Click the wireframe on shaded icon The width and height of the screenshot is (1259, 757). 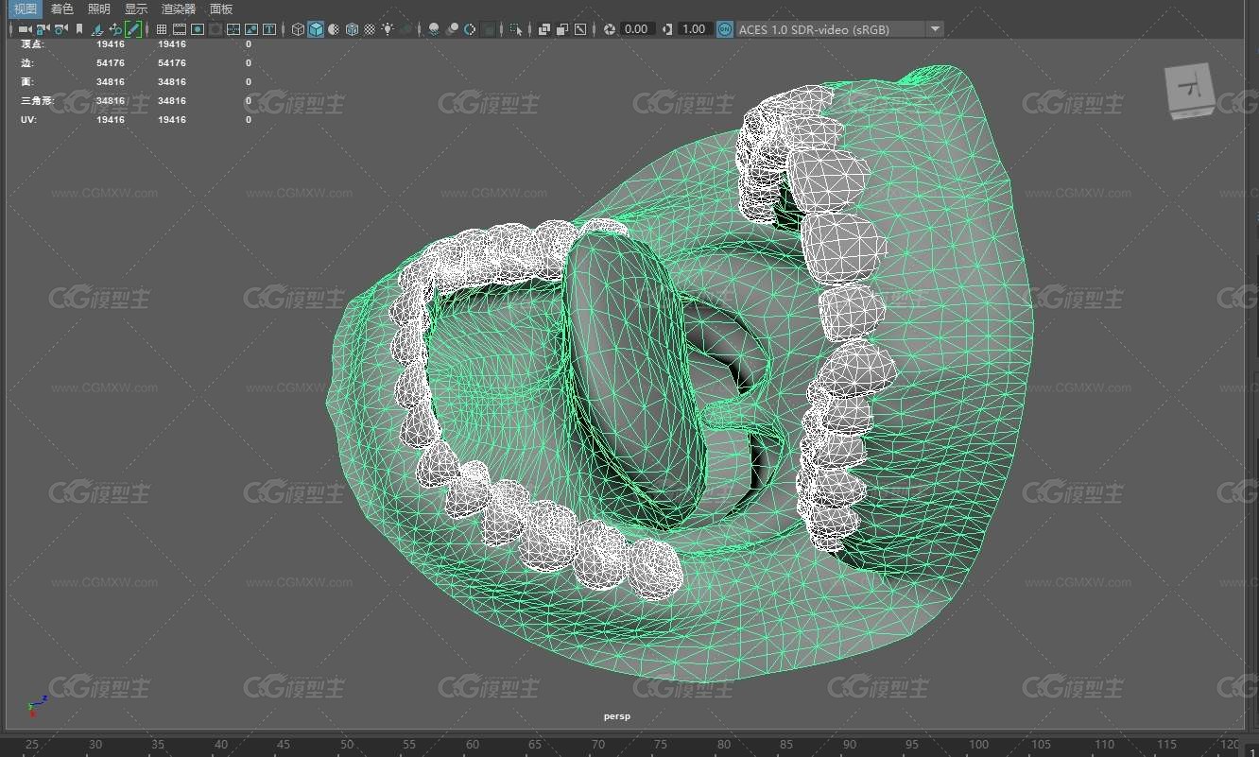[x=352, y=29]
